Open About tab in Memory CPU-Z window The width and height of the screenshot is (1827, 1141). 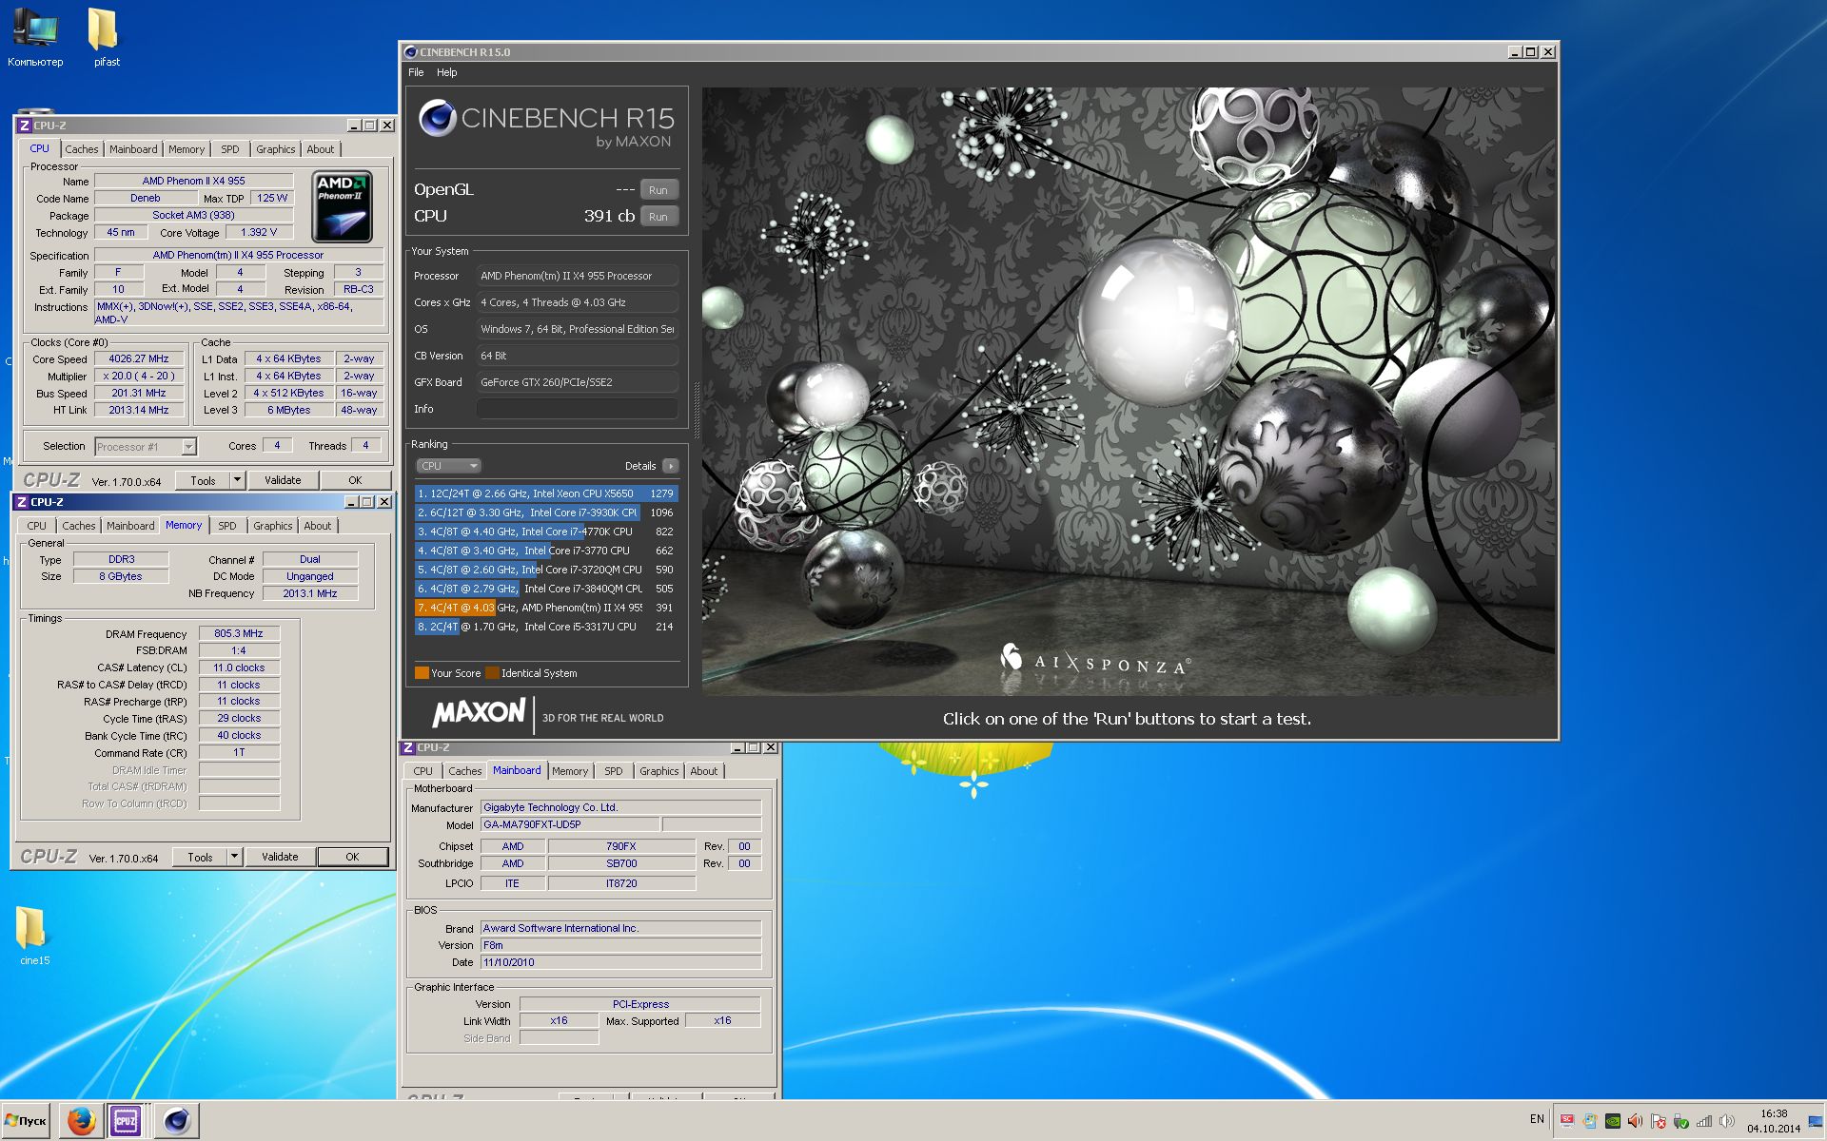(x=318, y=526)
